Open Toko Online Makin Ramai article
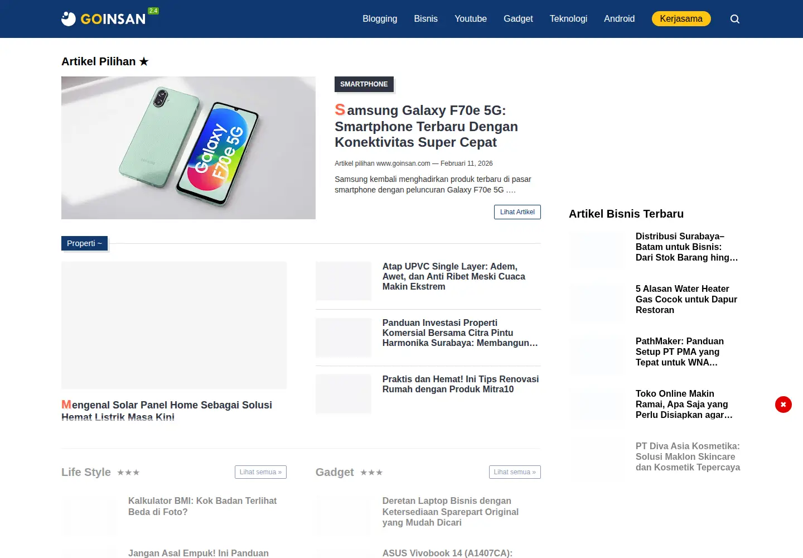 coord(684,404)
